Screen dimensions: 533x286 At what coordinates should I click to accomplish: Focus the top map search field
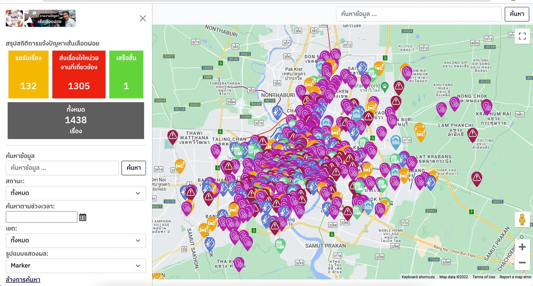[x=418, y=14]
